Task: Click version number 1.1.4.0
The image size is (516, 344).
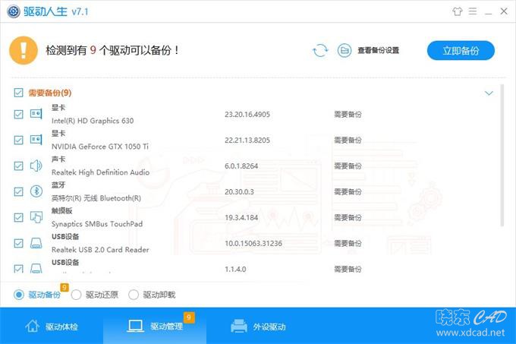Action: click(235, 269)
